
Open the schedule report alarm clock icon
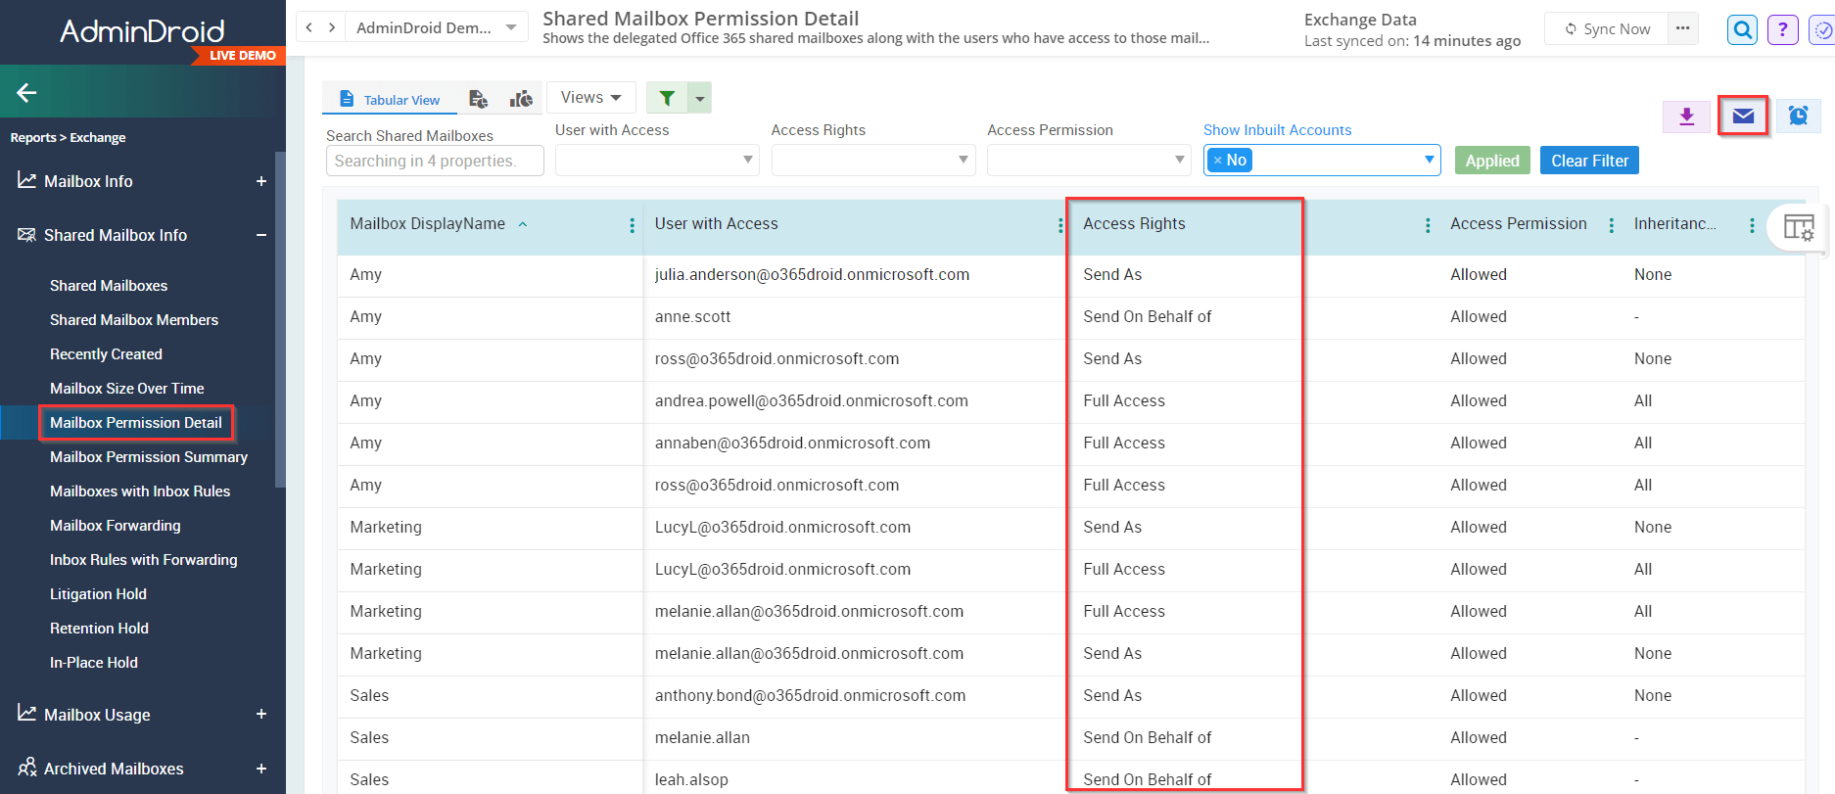pyautogui.click(x=1798, y=117)
